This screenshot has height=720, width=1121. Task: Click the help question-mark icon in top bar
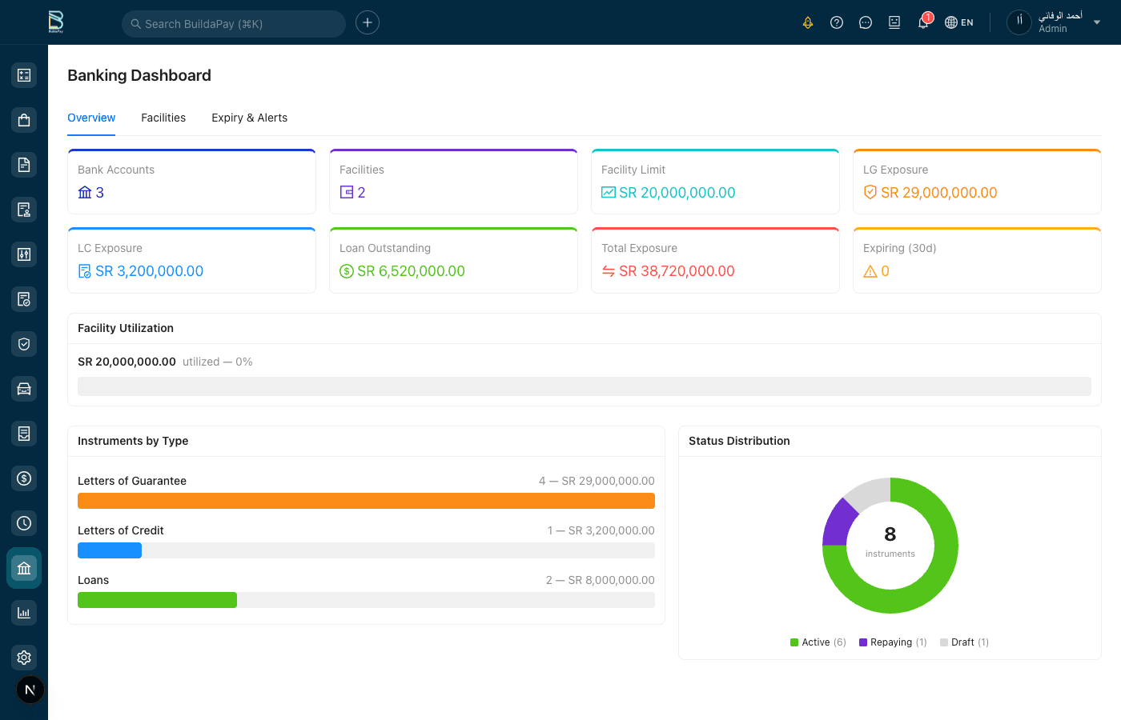click(x=836, y=22)
